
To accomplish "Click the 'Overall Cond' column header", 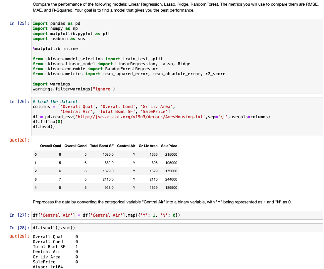I will pos(76,146).
